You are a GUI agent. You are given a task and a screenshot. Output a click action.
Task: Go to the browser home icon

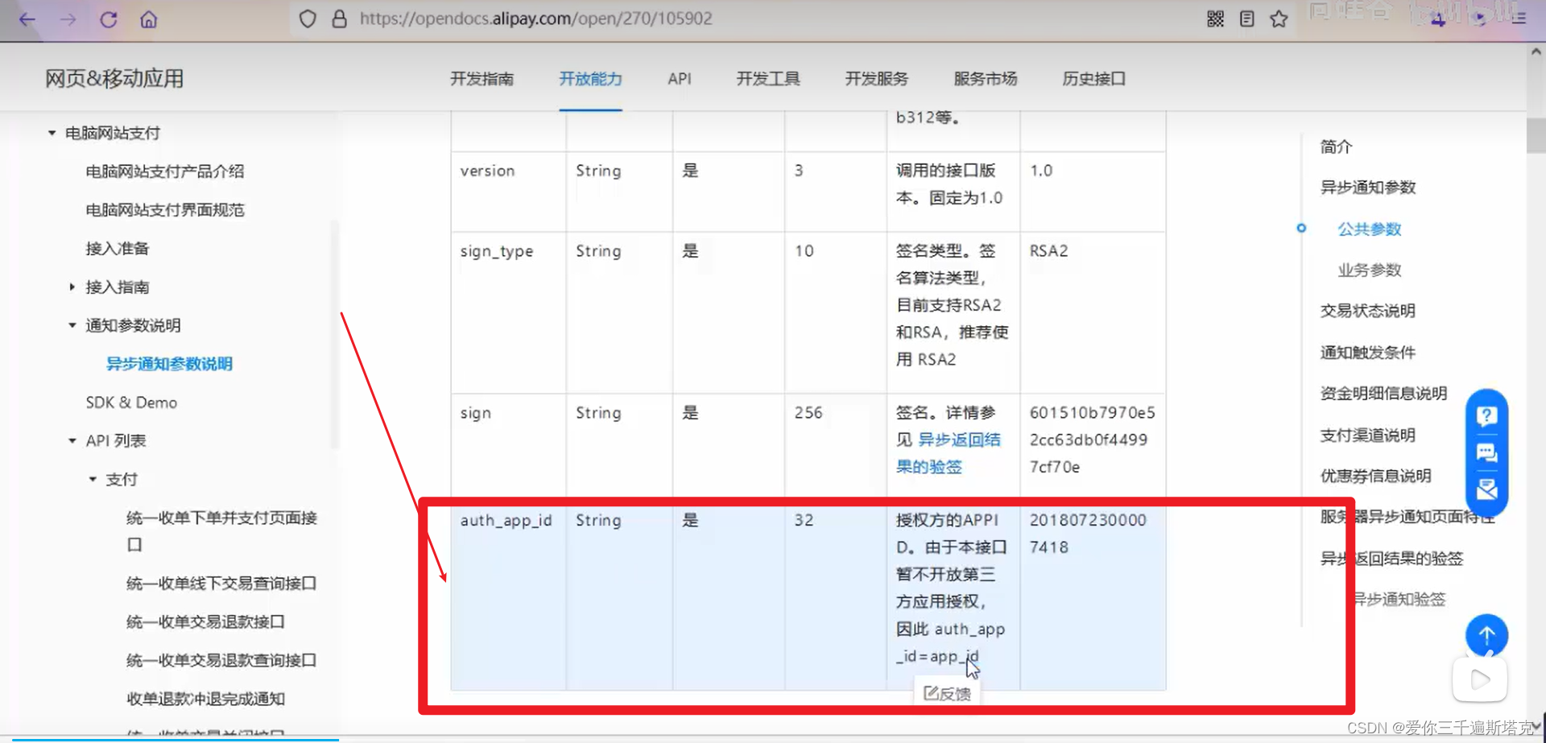149,19
